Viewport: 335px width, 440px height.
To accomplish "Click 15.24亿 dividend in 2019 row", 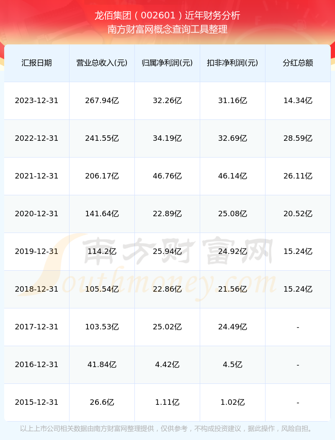I will point(298,251).
